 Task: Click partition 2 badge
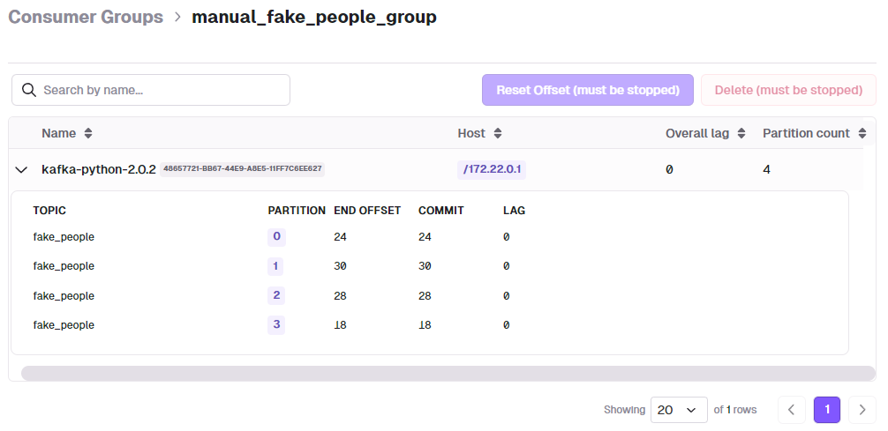pos(276,296)
